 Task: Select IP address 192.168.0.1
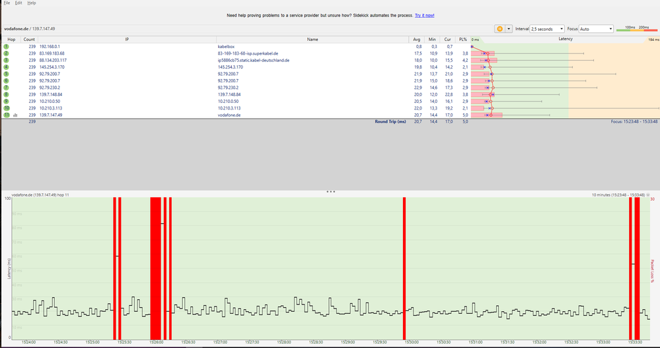(50, 47)
